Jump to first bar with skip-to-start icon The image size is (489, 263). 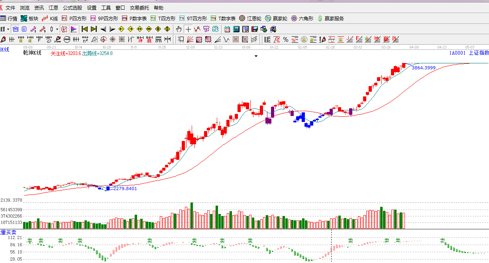tap(84, 29)
